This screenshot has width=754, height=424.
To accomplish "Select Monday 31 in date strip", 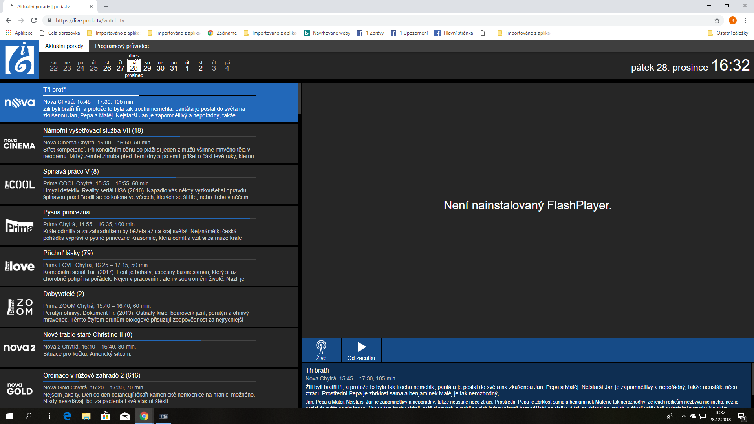I will point(174,66).
